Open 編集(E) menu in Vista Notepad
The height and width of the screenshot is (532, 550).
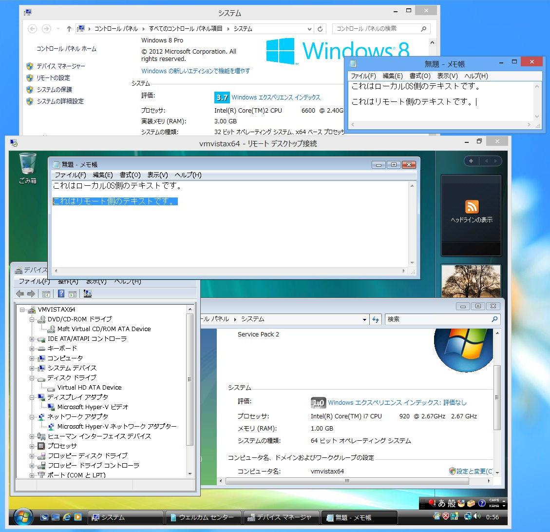click(x=103, y=175)
